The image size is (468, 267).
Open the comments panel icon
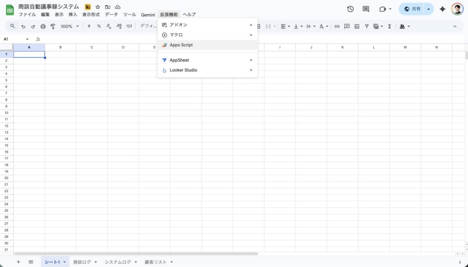[x=366, y=9]
